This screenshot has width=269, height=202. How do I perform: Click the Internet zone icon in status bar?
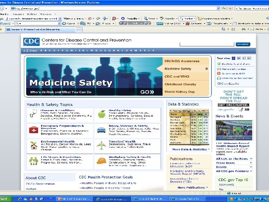tap(229, 193)
